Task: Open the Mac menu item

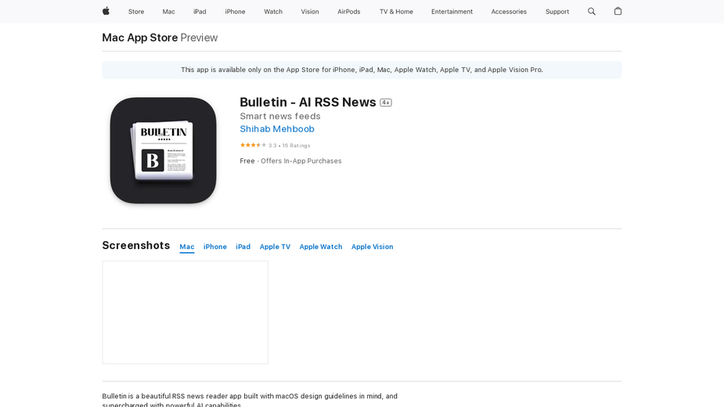Action: click(168, 12)
